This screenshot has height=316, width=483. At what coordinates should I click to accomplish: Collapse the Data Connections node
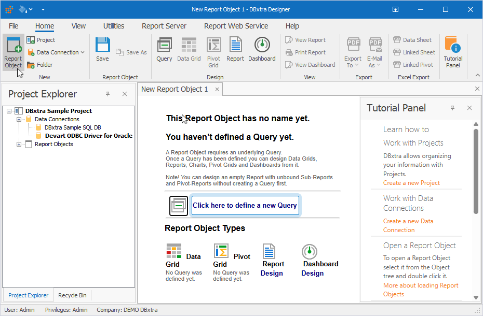coord(18,119)
